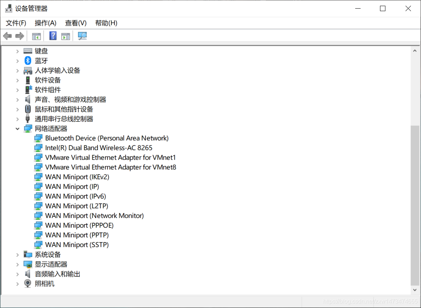Viewport: 421px width, 308px height.
Task: Open the 帮助(H) menu
Action: pos(106,23)
